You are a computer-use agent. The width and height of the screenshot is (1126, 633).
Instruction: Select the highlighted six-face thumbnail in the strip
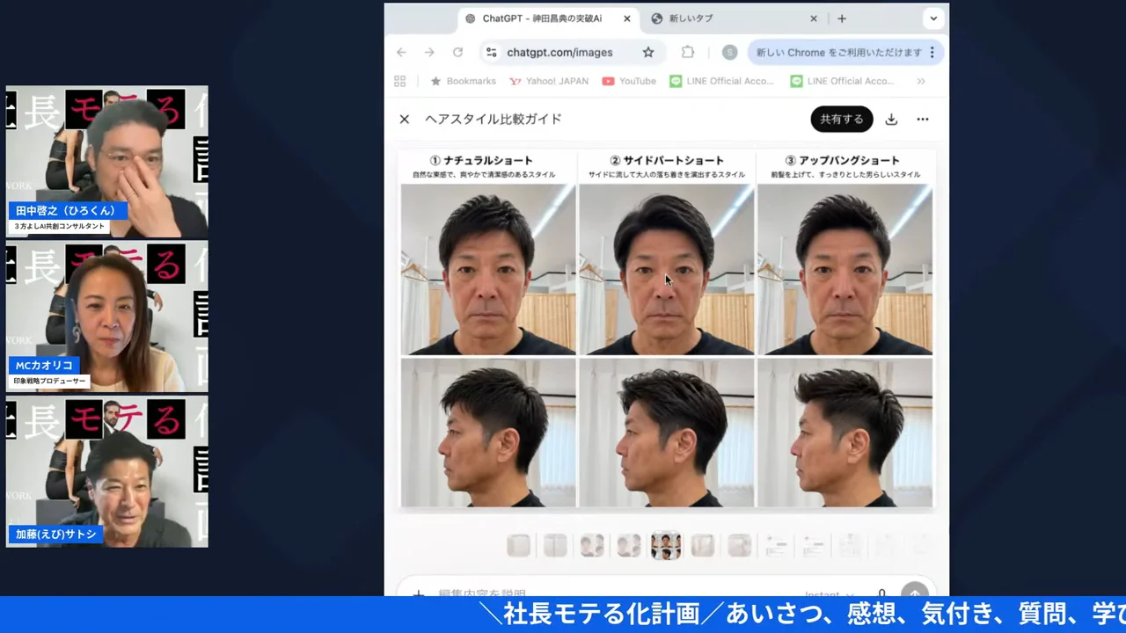pos(666,546)
